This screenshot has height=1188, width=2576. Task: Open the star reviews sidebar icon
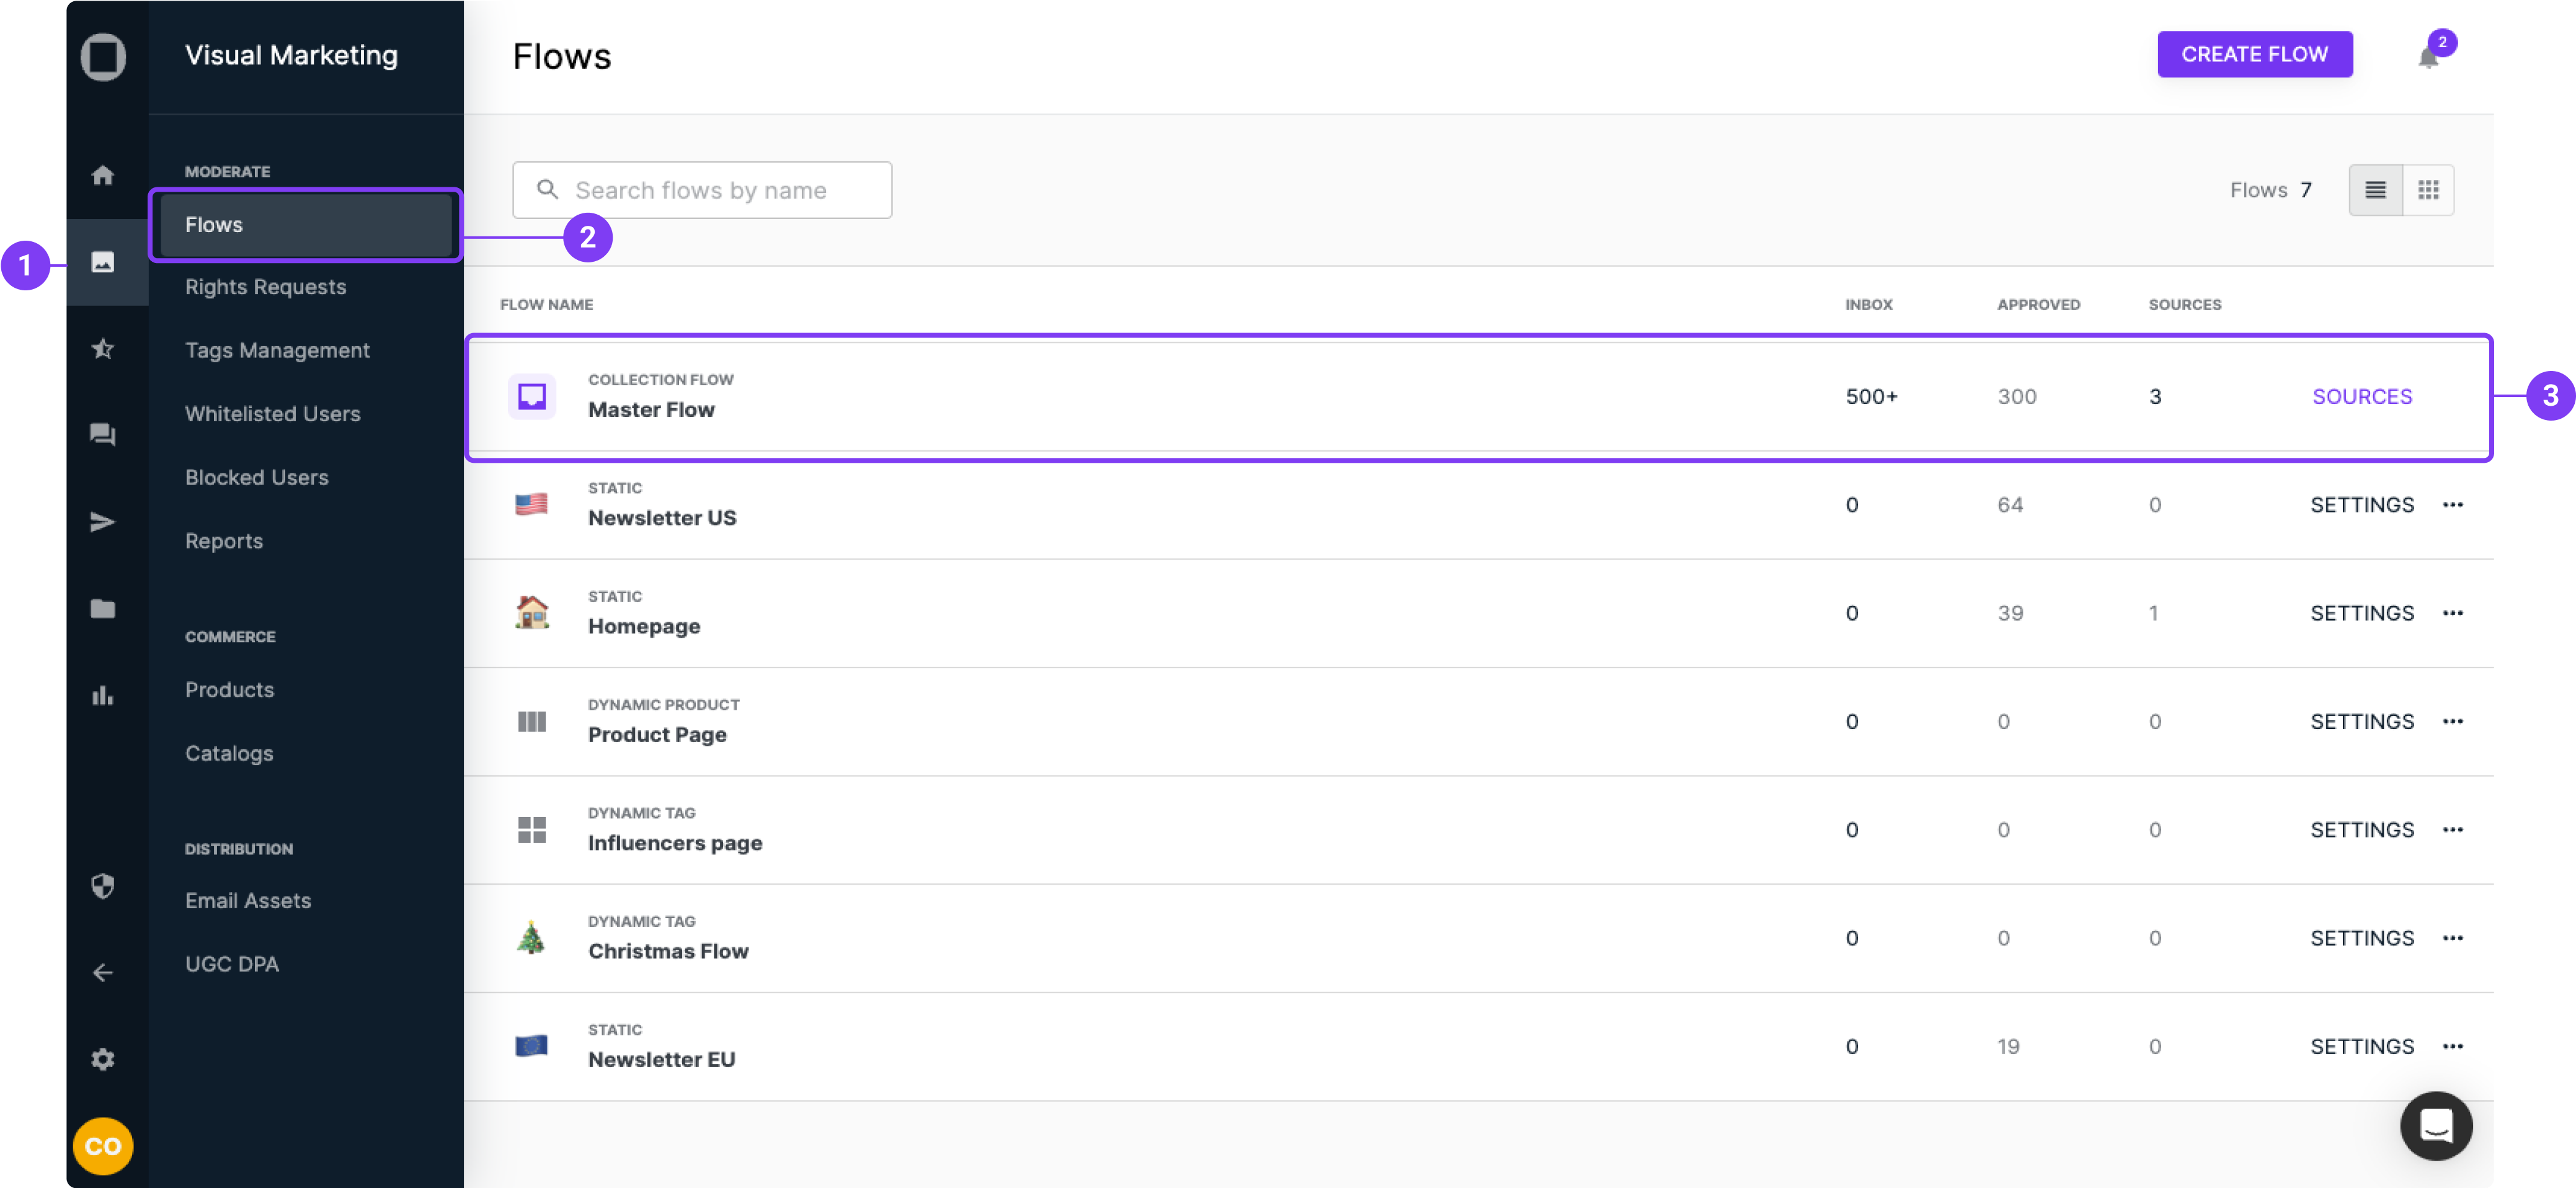coord(102,348)
